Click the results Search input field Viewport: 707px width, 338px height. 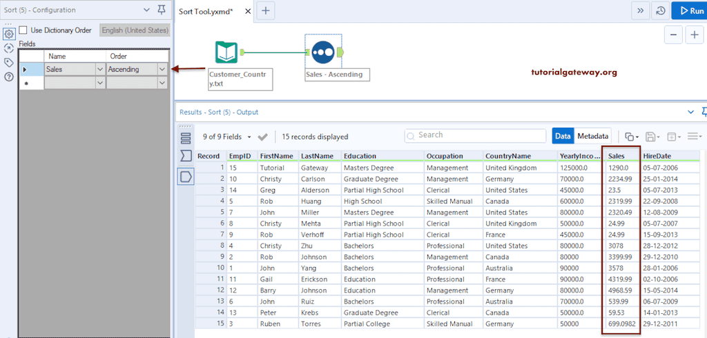click(x=476, y=135)
